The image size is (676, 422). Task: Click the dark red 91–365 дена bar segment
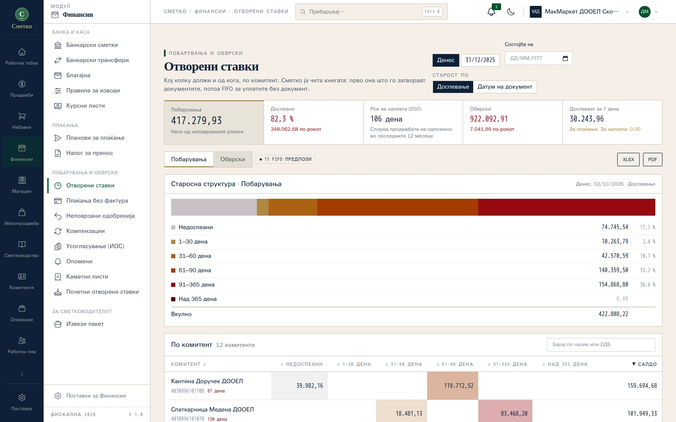[567, 207]
